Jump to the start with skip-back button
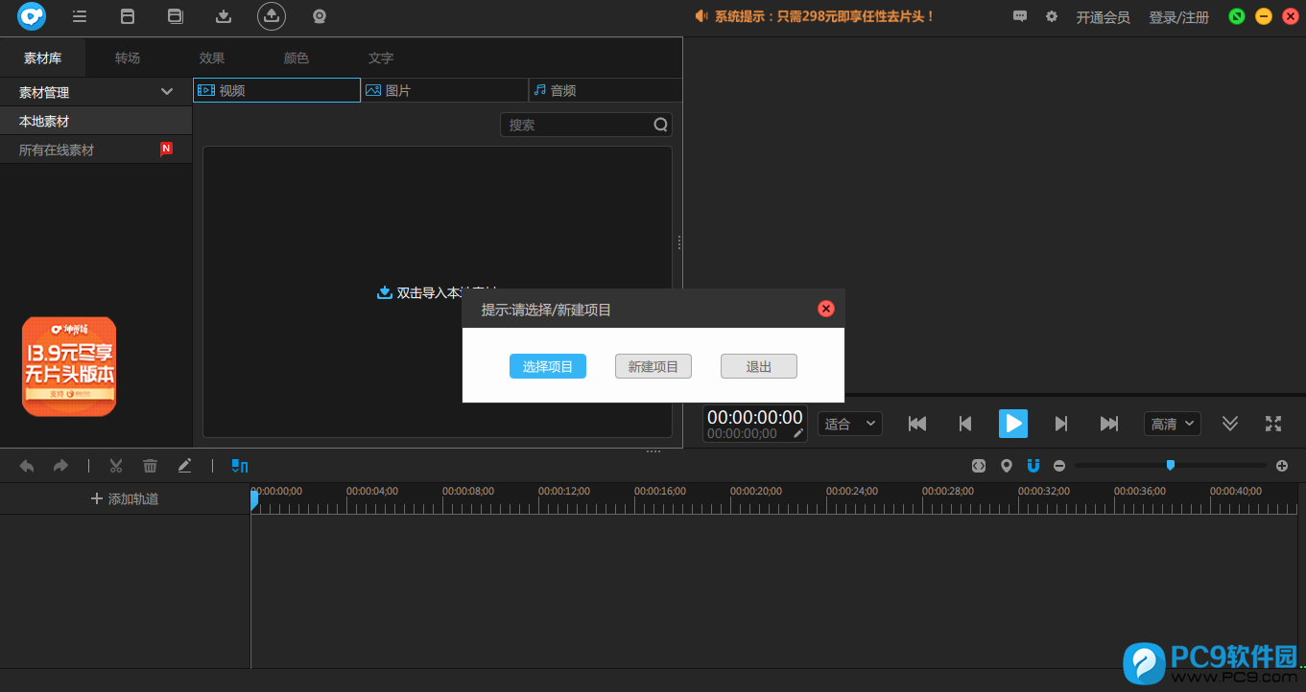 (917, 424)
